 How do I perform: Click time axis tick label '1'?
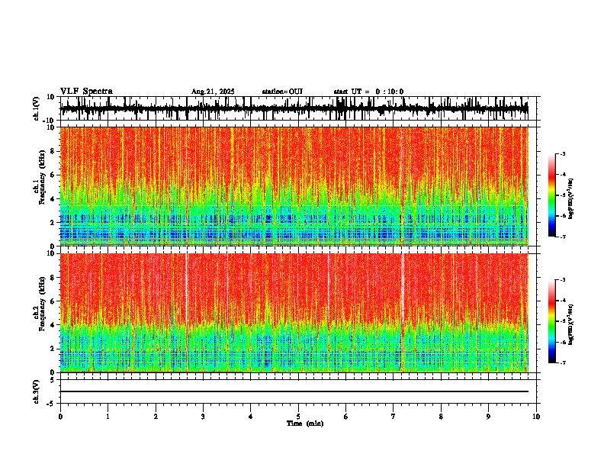(108, 417)
